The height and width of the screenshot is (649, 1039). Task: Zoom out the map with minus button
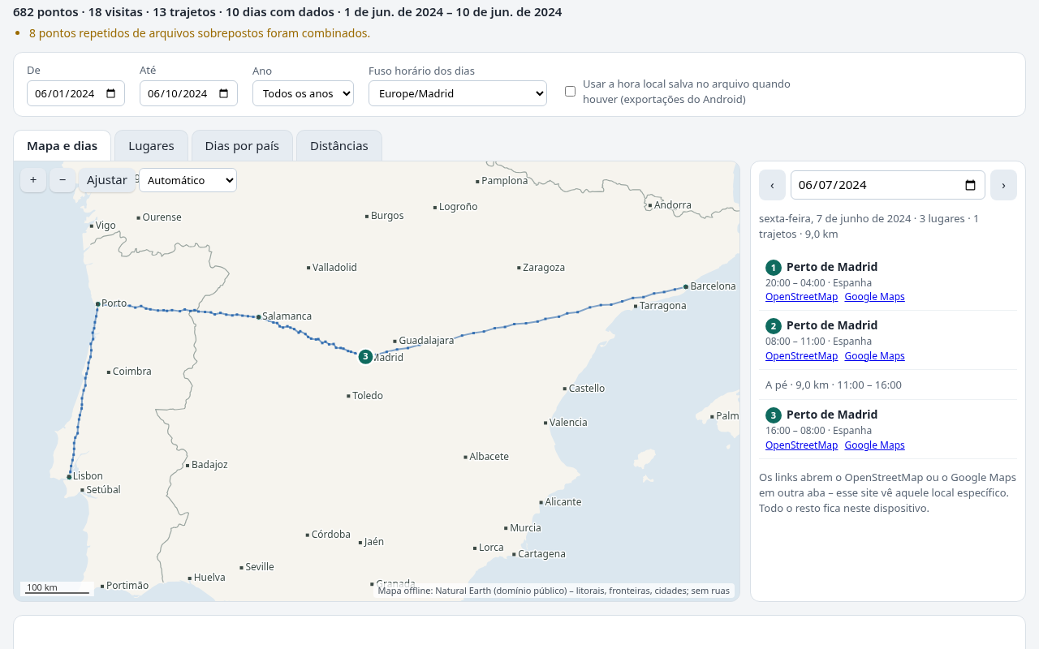coord(63,180)
